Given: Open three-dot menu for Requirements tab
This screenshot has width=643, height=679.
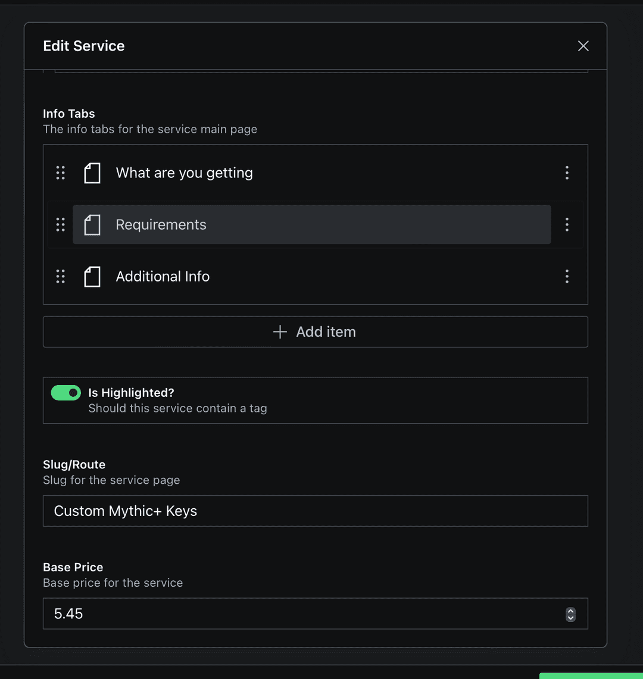Looking at the screenshot, I should click(x=567, y=224).
